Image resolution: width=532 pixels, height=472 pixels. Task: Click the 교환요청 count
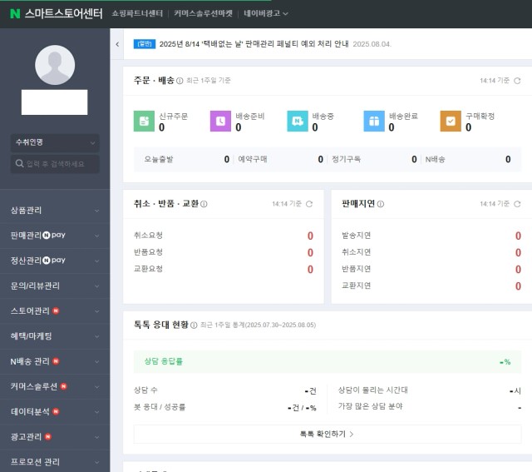[310, 270]
